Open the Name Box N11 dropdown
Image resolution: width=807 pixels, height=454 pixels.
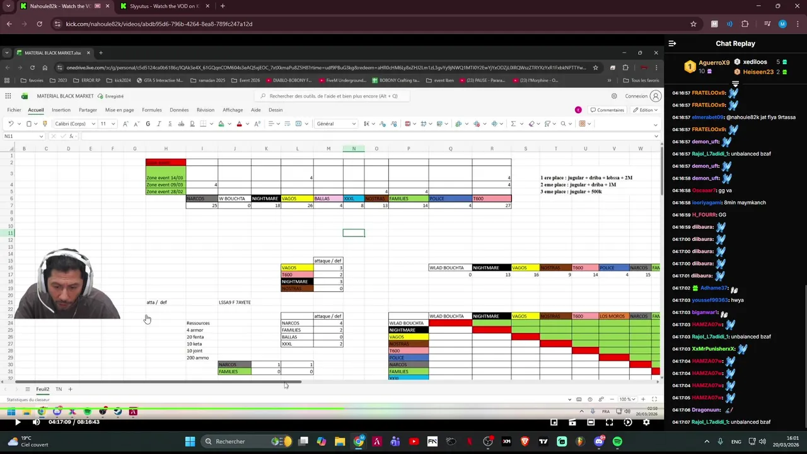point(41,136)
